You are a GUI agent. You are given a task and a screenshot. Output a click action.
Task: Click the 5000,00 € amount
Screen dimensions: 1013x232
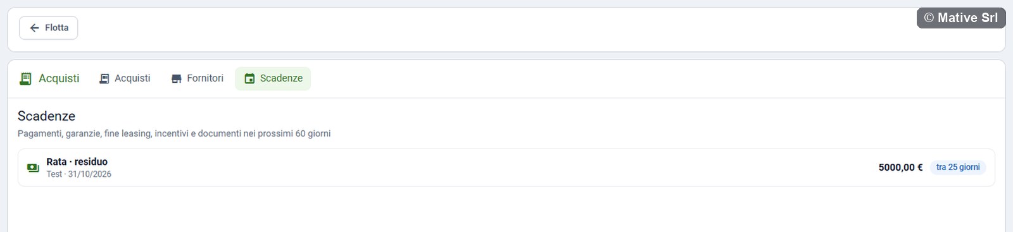coord(900,168)
